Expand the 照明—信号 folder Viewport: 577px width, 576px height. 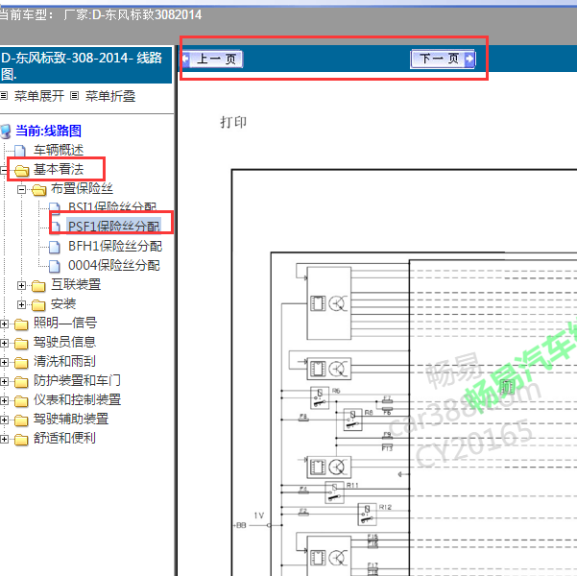point(5,324)
